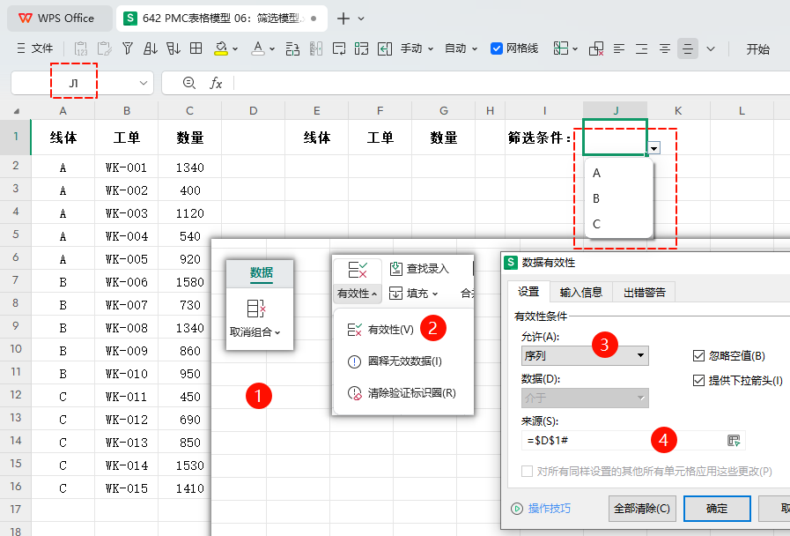This screenshot has height=536, width=790.
Task: Click the align right icon
Action: tap(642, 48)
